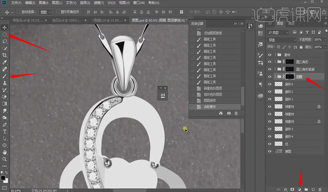Delete layer using trash icon in Layers panel
The height and width of the screenshot is (192, 328).
[320, 189]
